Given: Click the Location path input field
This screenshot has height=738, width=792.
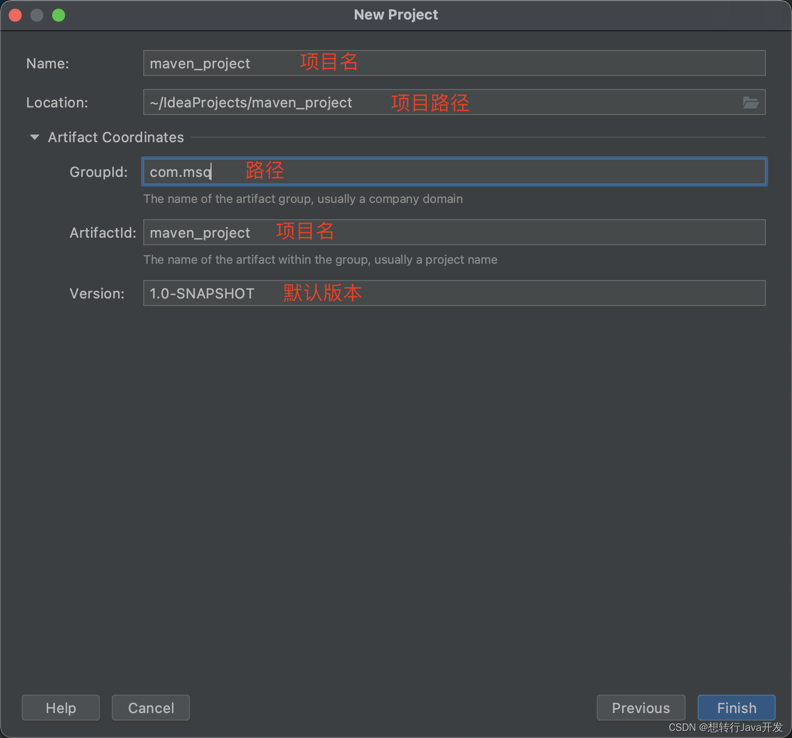Looking at the screenshot, I should coord(454,102).
